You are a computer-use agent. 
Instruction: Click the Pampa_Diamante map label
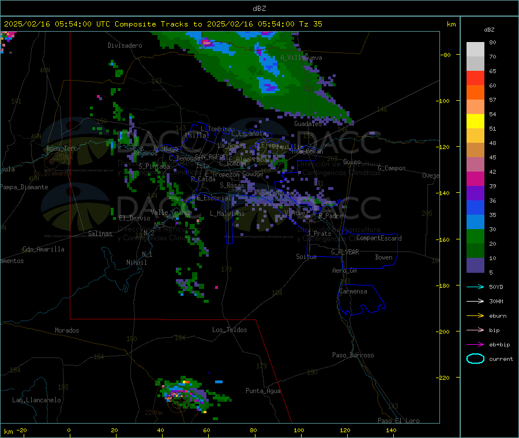(x=24, y=187)
